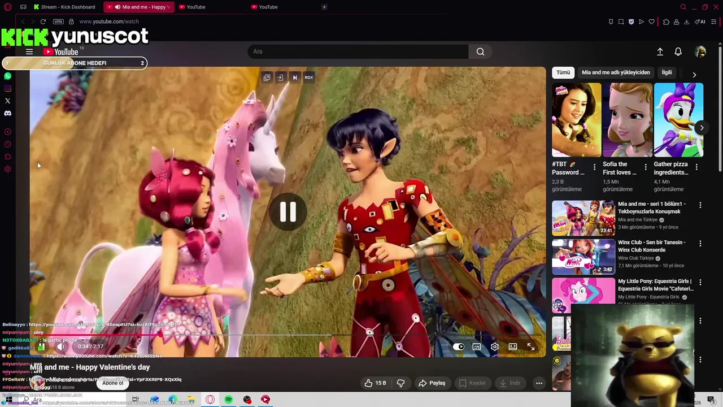Image resolution: width=723 pixels, height=407 pixels.
Task: Switch to the last YouTube browser tab
Action: coord(268,7)
